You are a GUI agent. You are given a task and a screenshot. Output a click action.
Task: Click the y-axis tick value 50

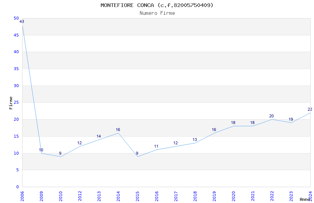[x=16, y=18]
